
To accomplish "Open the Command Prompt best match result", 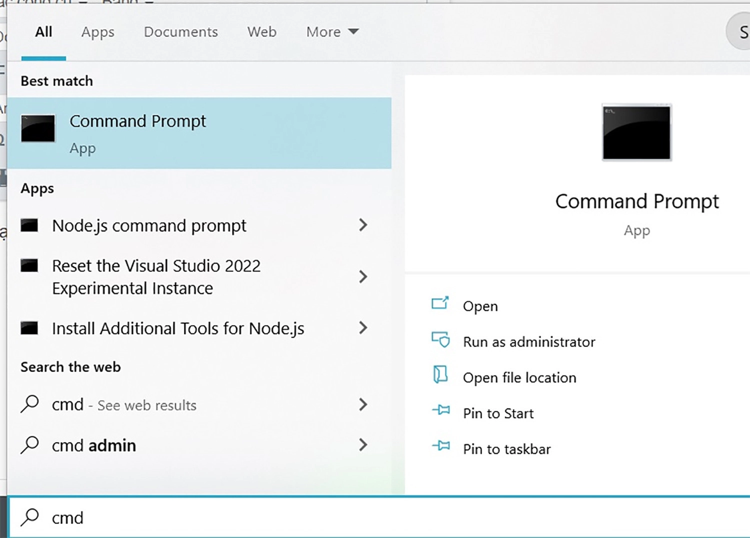I will tap(199, 133).
